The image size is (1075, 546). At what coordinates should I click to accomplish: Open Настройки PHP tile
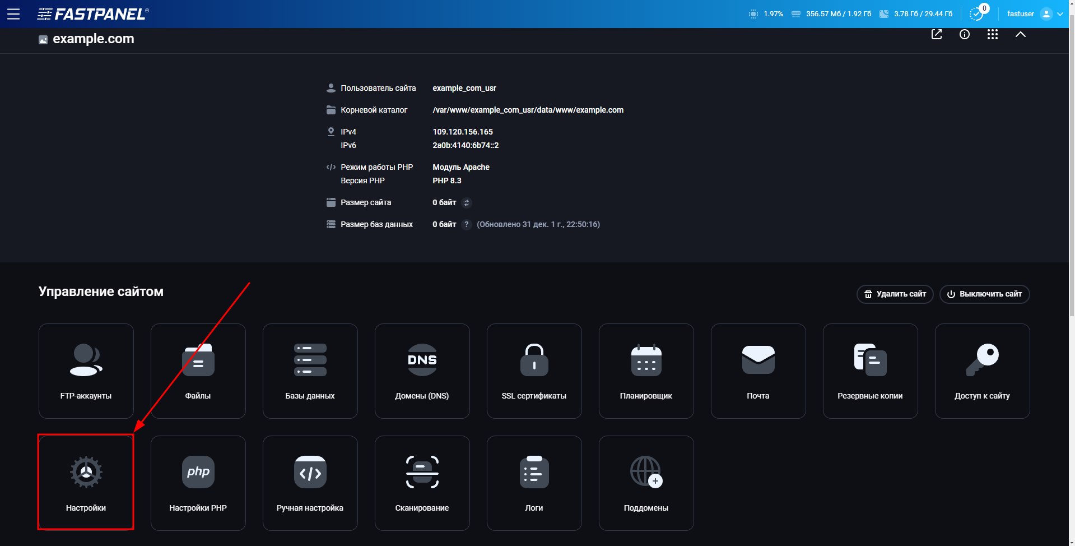click(x=198, y=483)
